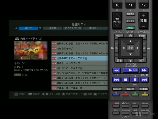The image size is (158, 119).
Task: Select 世界の果てまでイッテQ！ recording
Action: pyautogui.click(x=80, y=58)
